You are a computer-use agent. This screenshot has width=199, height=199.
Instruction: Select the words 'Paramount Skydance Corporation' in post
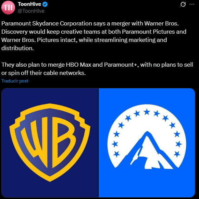click(x=47, y=24)
